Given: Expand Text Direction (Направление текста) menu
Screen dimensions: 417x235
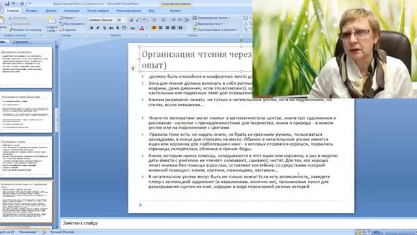Looking at the screenshot, I should pos(211,18).
